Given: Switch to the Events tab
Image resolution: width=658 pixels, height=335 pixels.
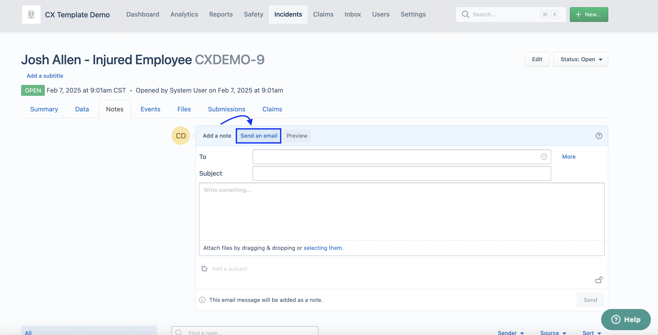Looking at the screenshot, I should coord(150,109).
